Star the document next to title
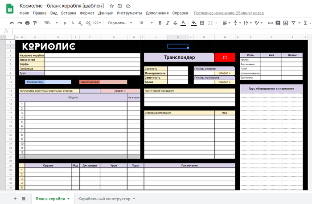Image resolution: width=312 pixels, height=204 pixels. pos(111,6)
